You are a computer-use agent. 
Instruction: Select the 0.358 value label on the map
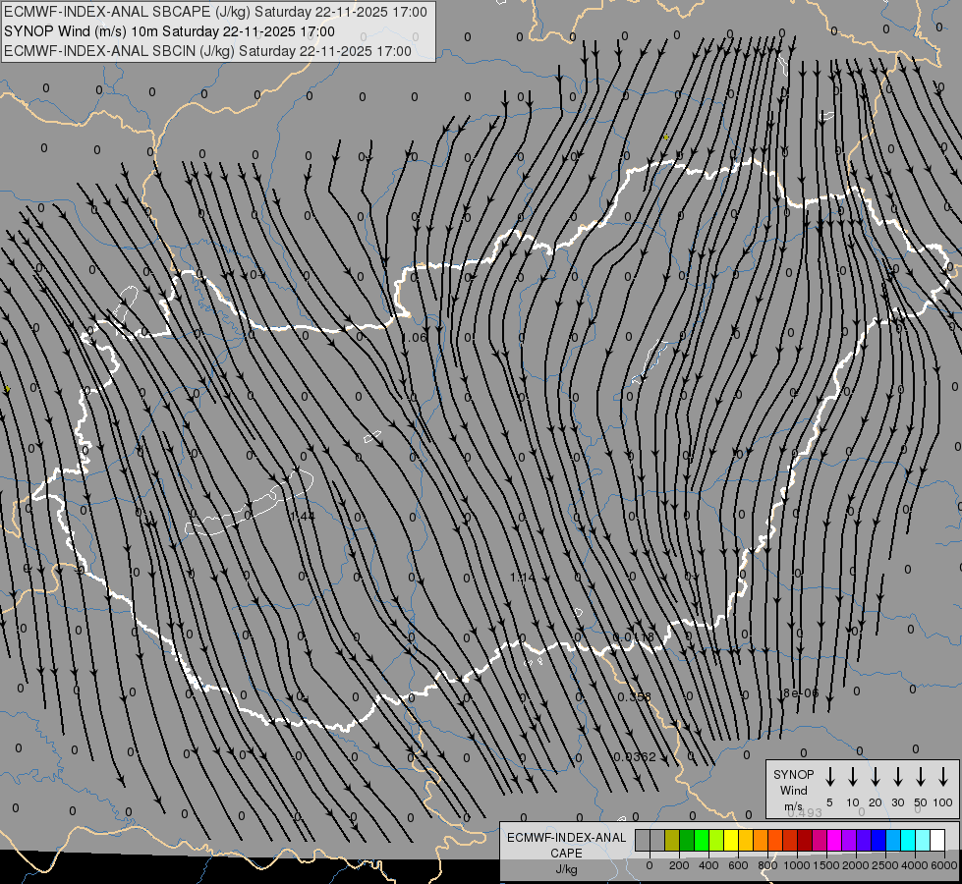pos(634,696)
